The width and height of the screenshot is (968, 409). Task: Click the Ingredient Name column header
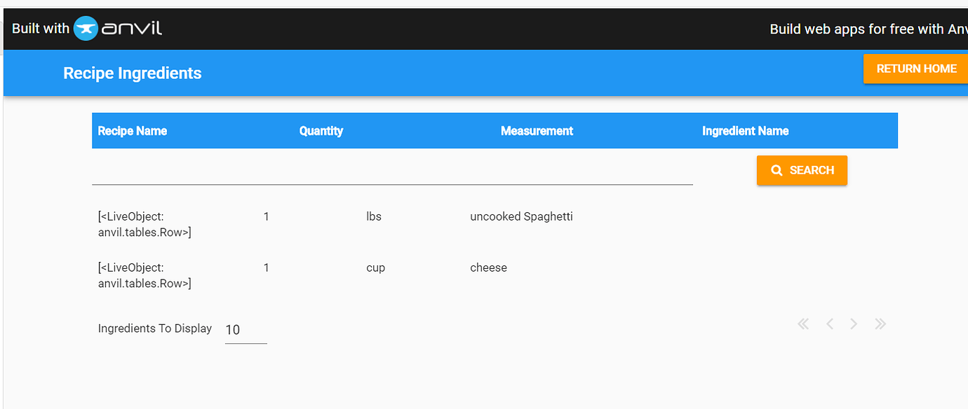(x=746, y=131)
